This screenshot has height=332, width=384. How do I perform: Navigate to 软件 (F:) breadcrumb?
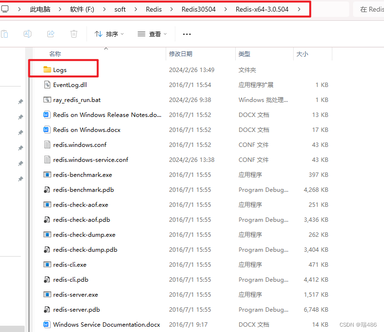(x=82, y=9)
